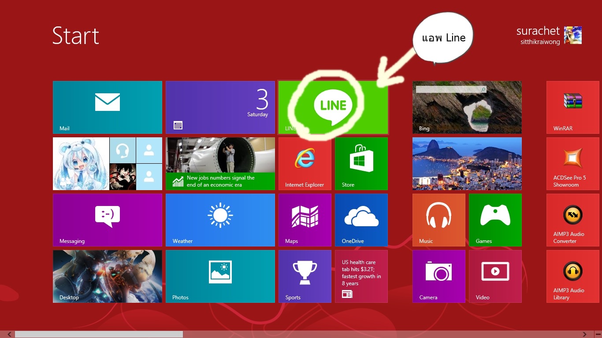602x338 pixels.
Task: Launch the LINE app tile
Action: point(333,107)
